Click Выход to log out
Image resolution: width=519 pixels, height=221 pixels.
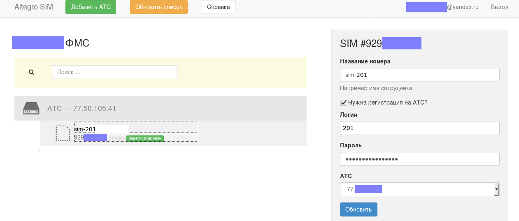[x=500, y=7]
